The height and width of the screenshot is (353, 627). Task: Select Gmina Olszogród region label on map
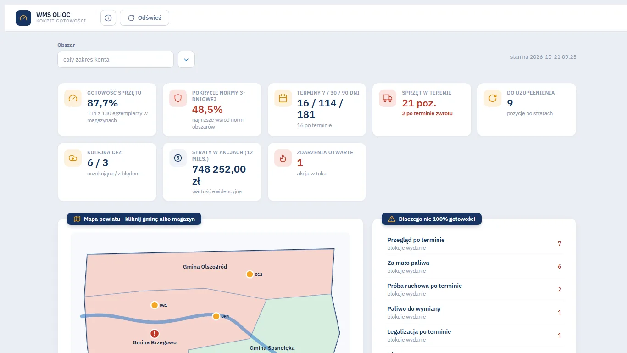205,267
